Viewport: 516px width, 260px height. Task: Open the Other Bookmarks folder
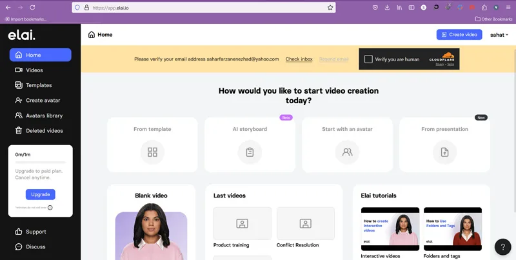(x=493, y=19)
